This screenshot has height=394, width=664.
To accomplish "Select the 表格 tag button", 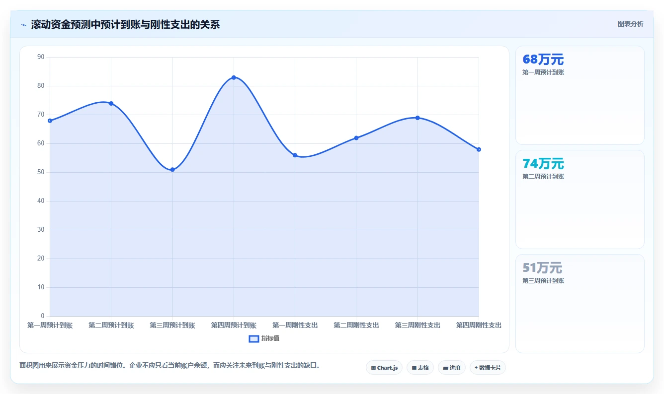I will [420, 368].
